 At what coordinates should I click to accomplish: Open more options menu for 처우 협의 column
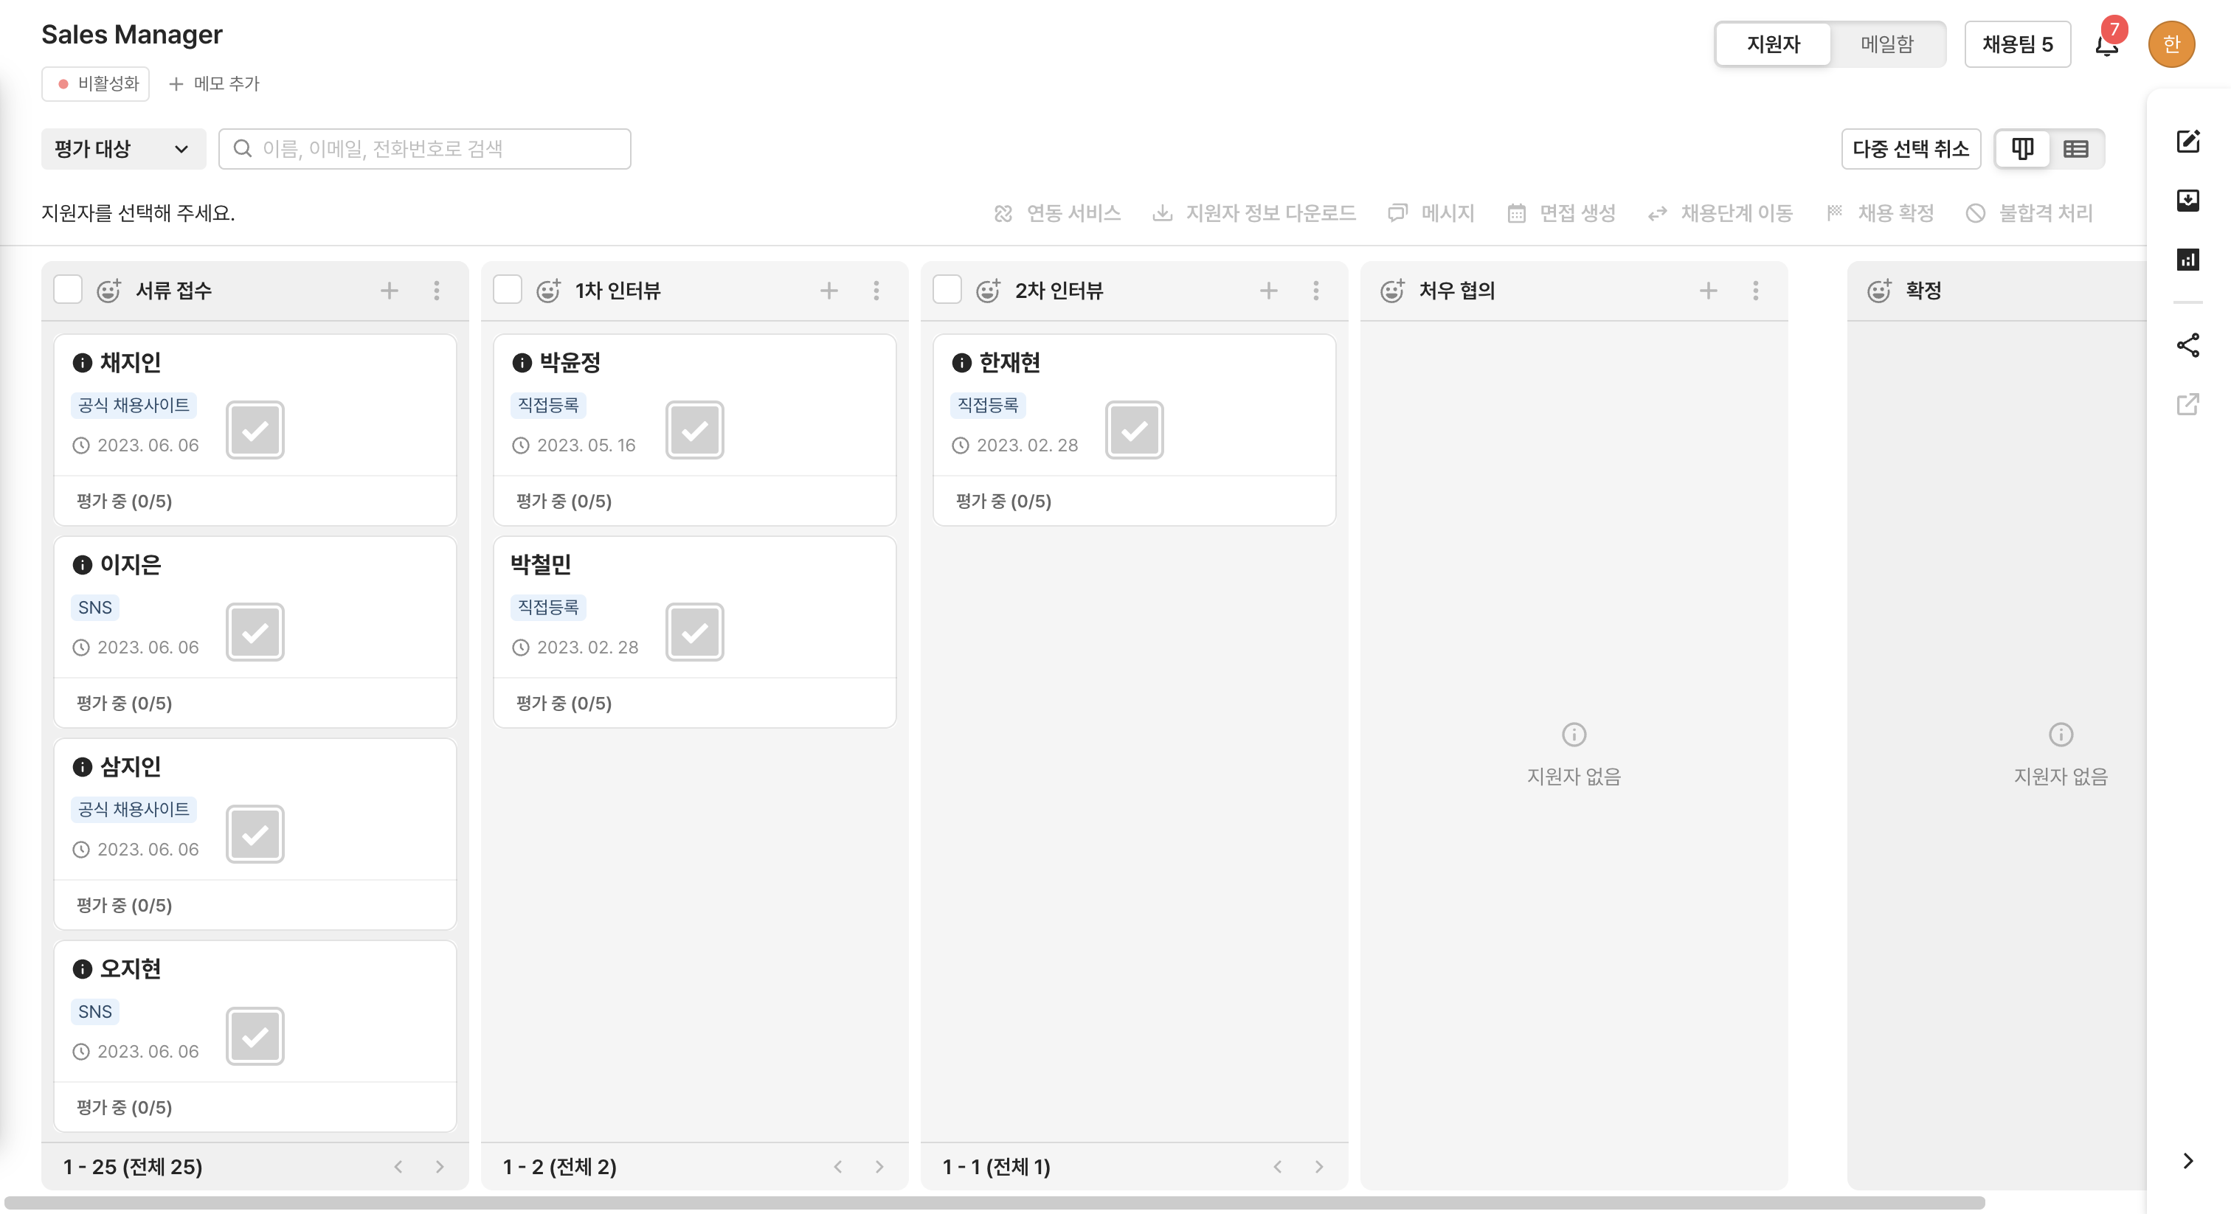pos(1756,290)
